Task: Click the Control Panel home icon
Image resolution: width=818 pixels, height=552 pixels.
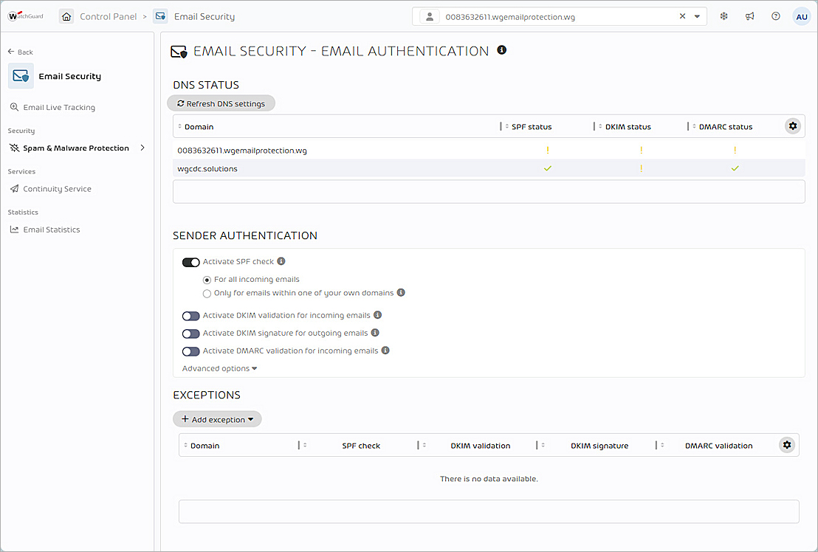Action: tap(66, 15)
